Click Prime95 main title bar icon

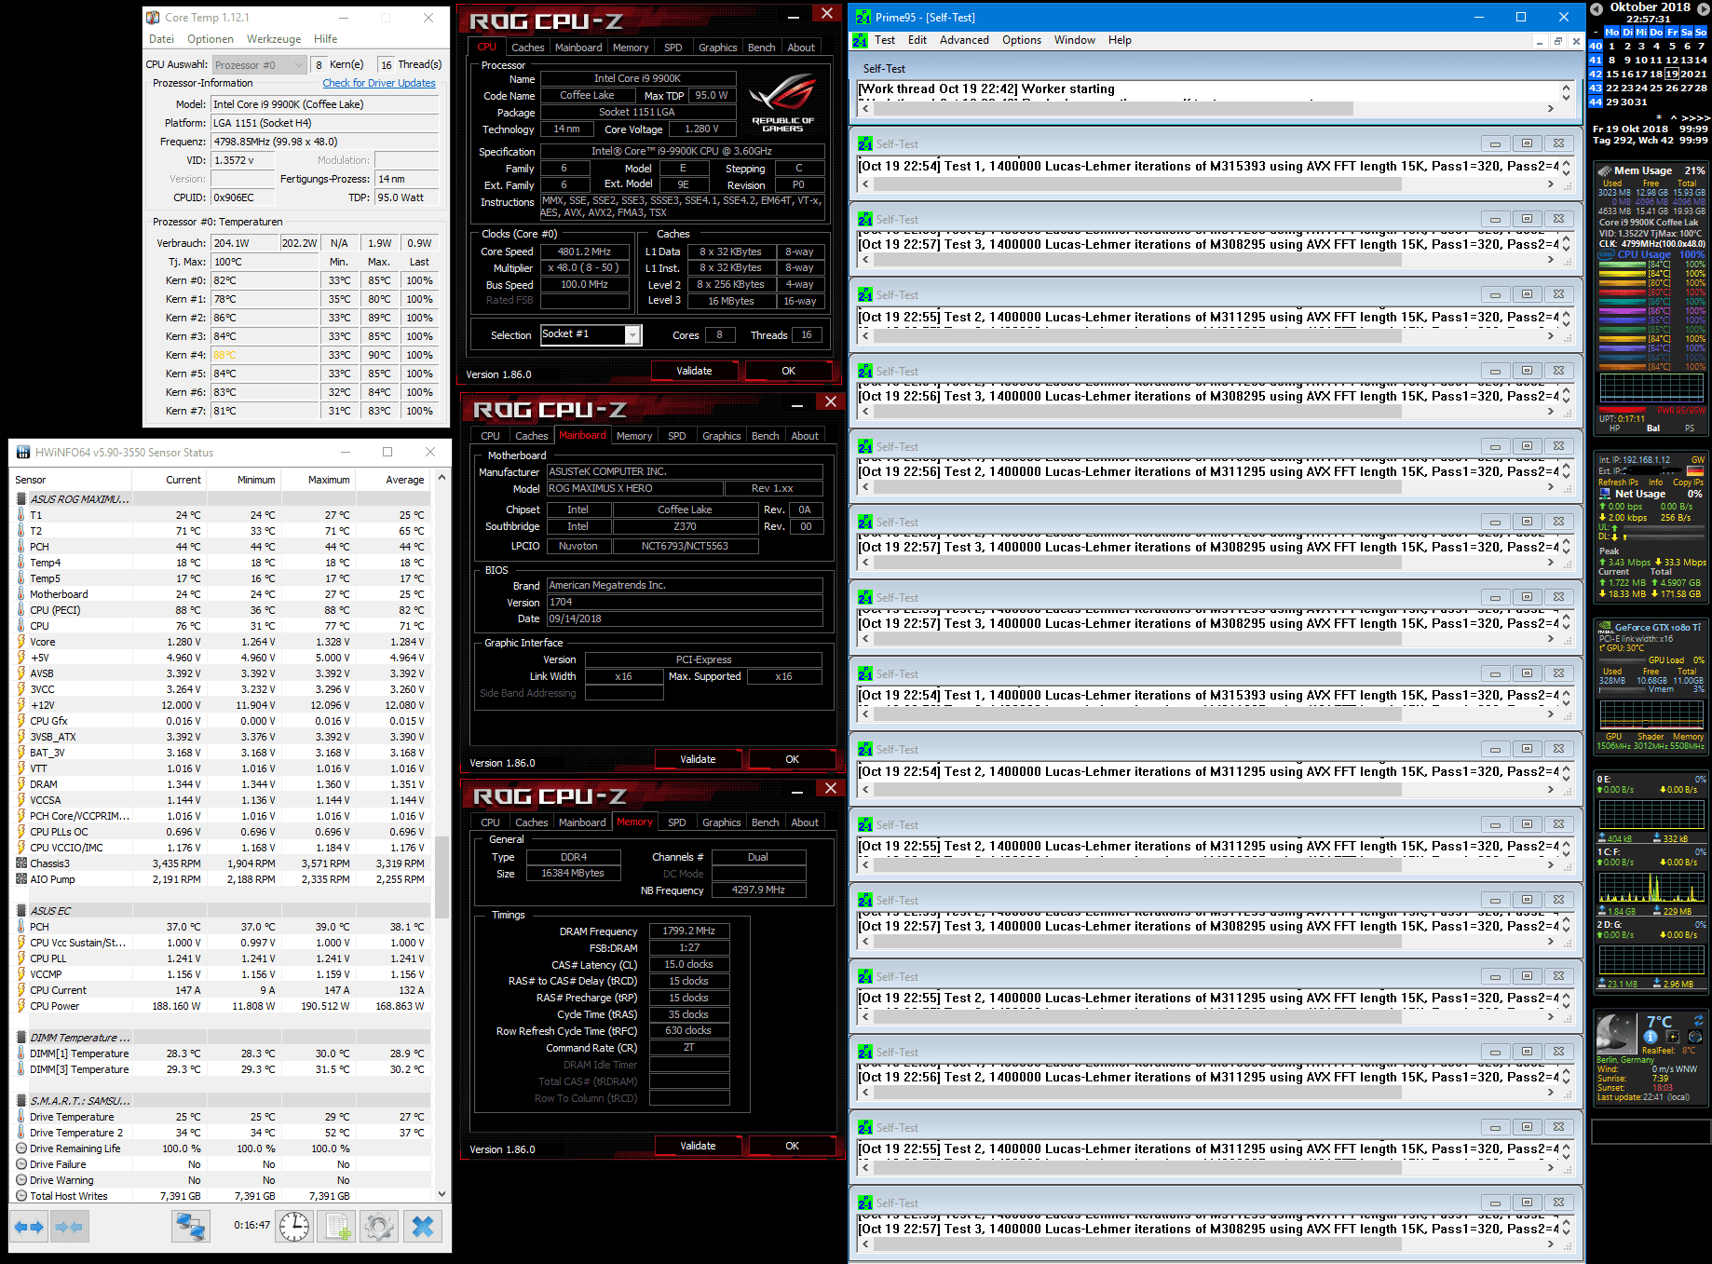pos(863,17)
